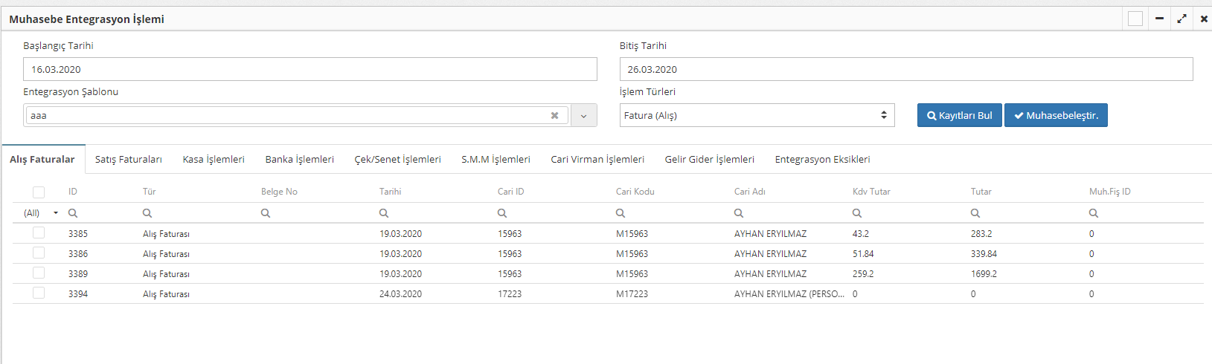Open the Entegrasyon Şablonu dropdown arrow
1212x364 pixels.
[584, 116]
